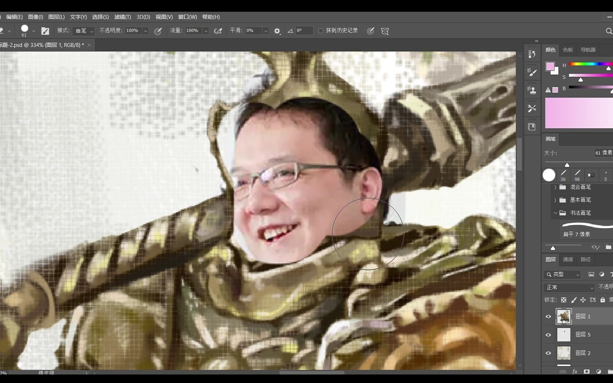The image size is (613, 383).
Task: Filter layers by adjustment layers icon
Action: 602,274
